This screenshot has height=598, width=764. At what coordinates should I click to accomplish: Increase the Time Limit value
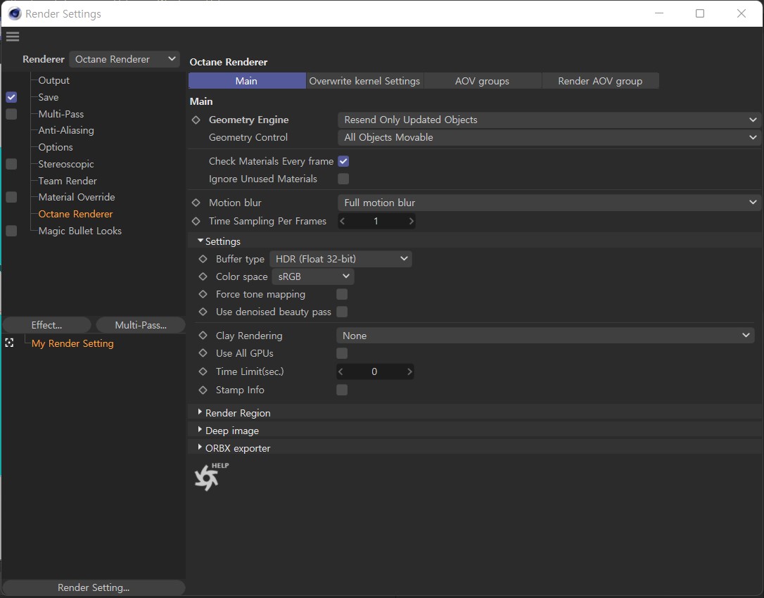(x=409, y=372)
